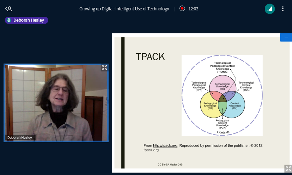Expand the shared slide to full screen
The width and height of the screenshot is (292, 175).
pyautogui.click(x=288, y=169)
